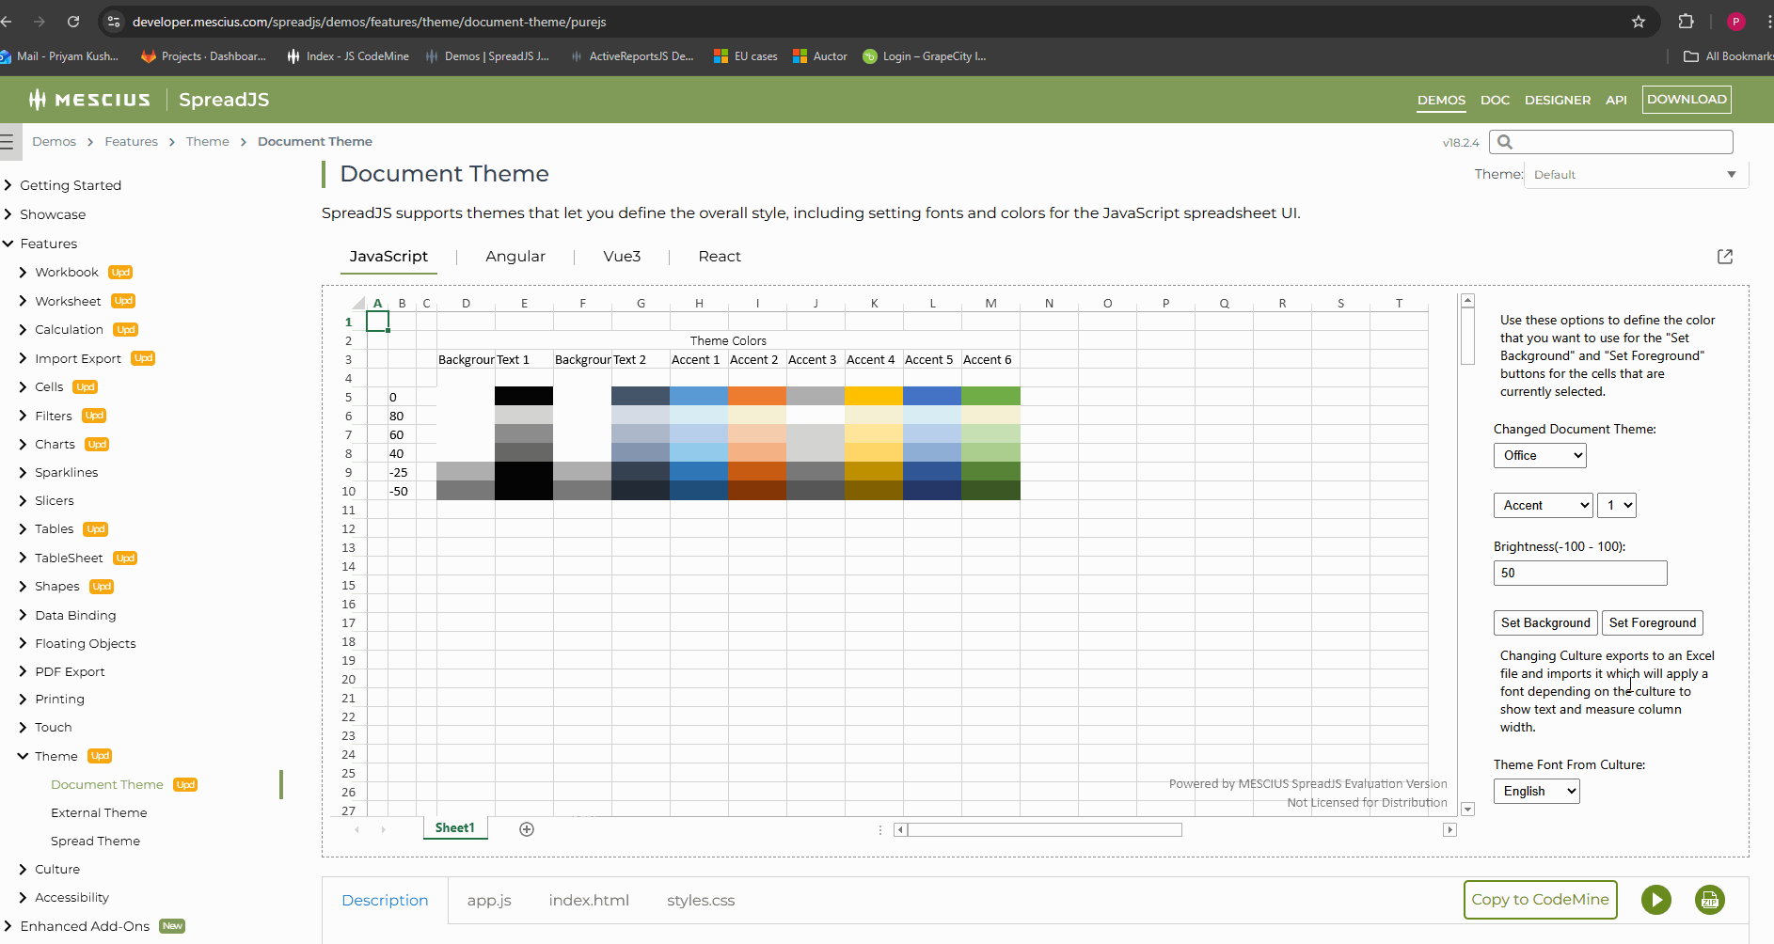Click the Set Background button
This screenshot has width=1774, height=944.
coord(1544,623)
